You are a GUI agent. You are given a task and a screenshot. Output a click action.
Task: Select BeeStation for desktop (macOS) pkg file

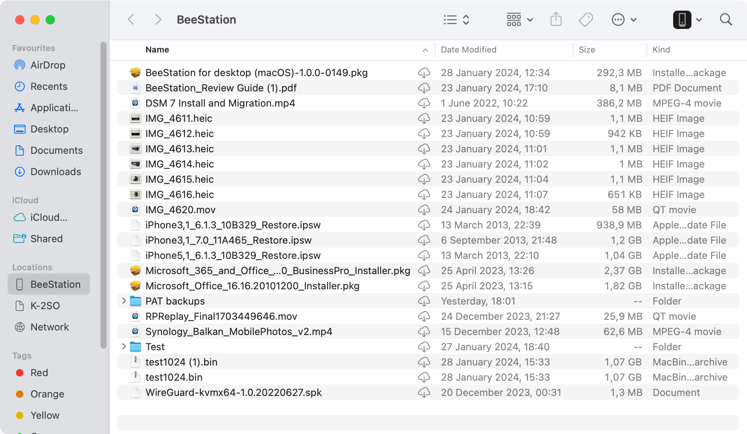pos(428,72)
